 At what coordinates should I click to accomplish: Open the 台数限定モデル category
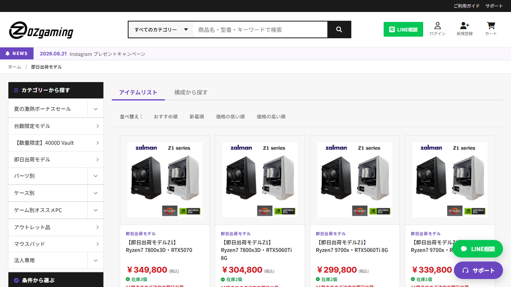coord(56,126)
